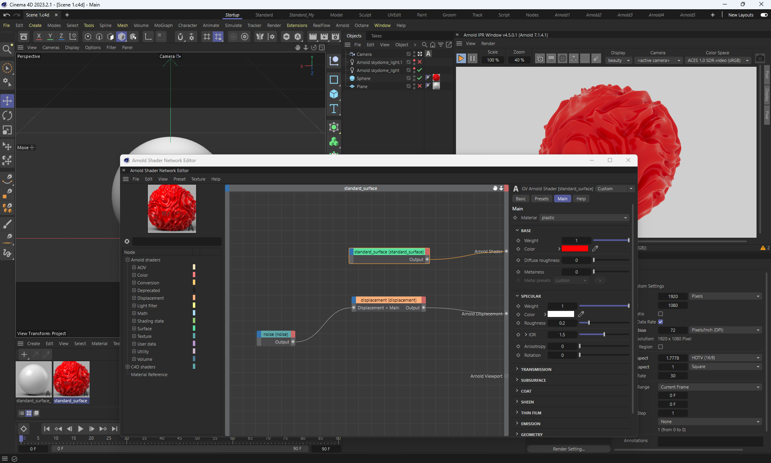
Task: Select the Move tool in left toolbar
Action: (x=7, y=101)
